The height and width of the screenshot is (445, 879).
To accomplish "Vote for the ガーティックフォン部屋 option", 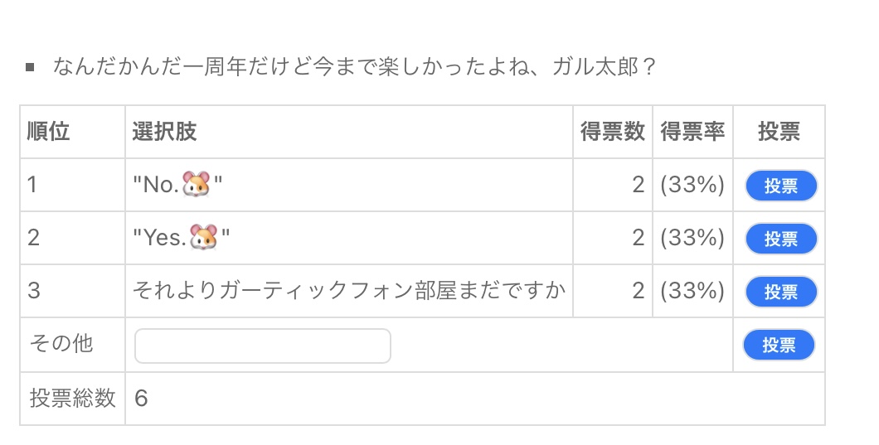I will coord(780,292).
